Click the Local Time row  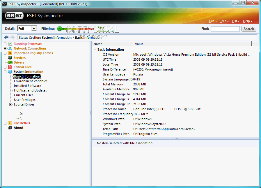[x=175, y=64]
